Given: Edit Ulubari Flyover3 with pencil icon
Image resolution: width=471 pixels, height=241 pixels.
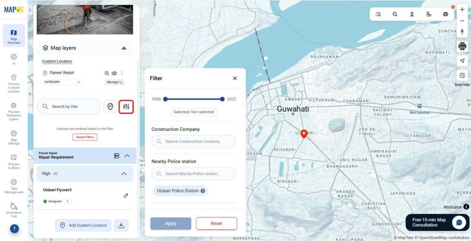Looking at the screenshot, I should pos(126,195).
